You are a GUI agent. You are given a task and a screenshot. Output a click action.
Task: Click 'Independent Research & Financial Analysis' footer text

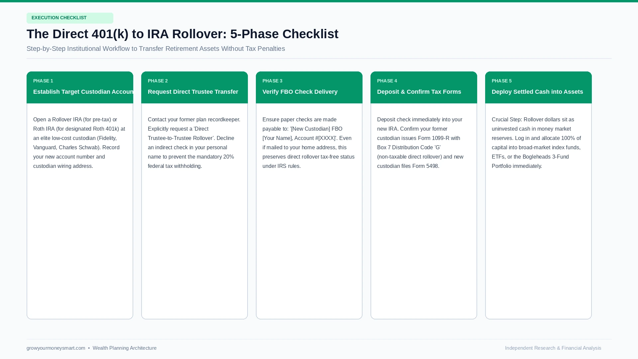pyautogui.click(x=553, y=348)
